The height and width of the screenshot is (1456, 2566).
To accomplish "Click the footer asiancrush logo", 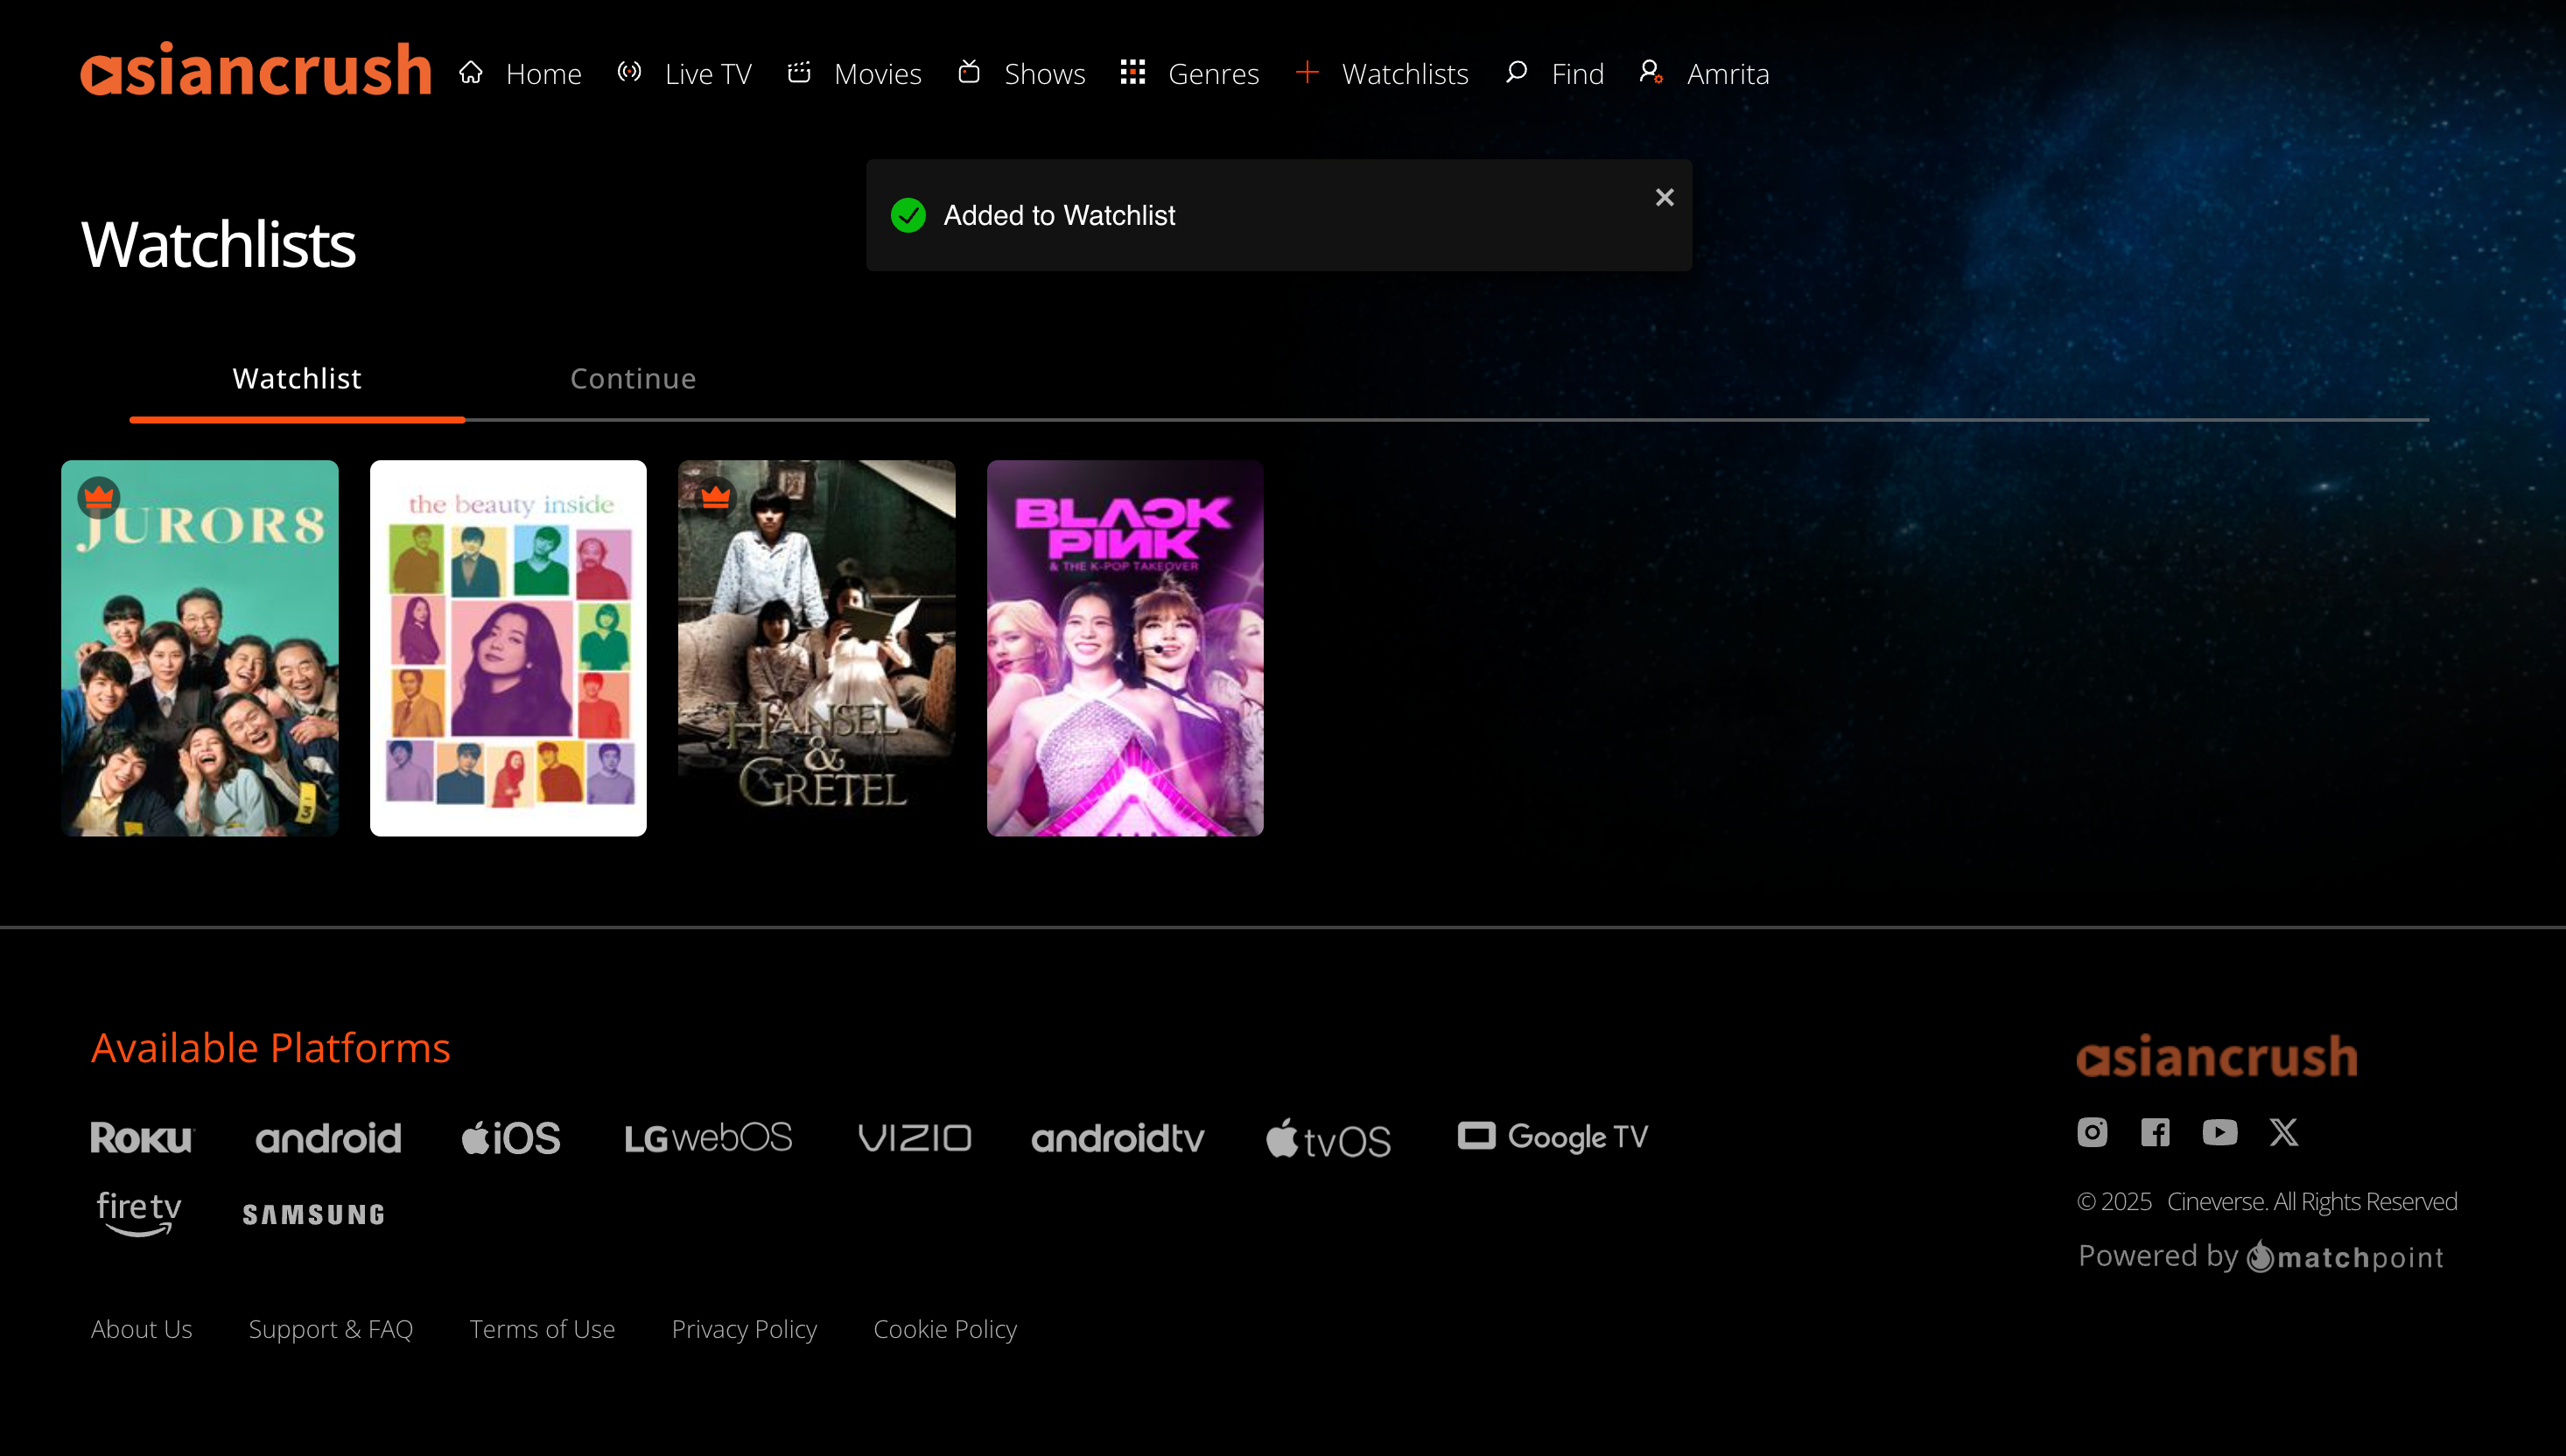I will click(x=2217, y=1056).
